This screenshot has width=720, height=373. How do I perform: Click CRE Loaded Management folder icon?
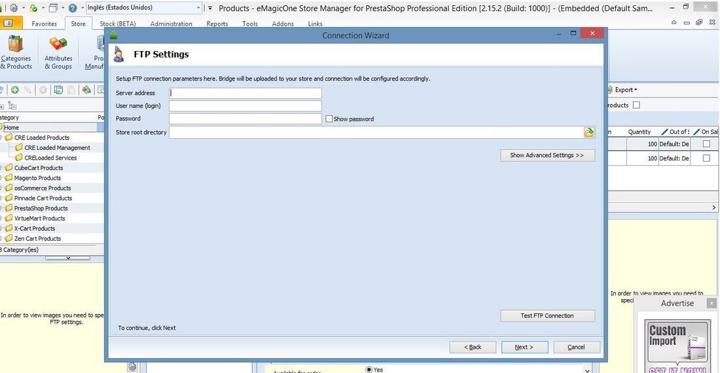click(19, 148)
